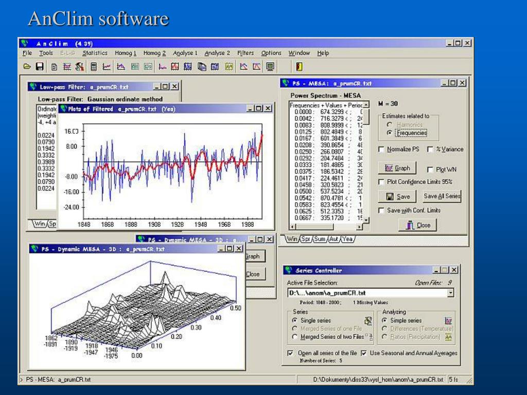Click the red histogram toolbar icon

[x=175, y=67]
